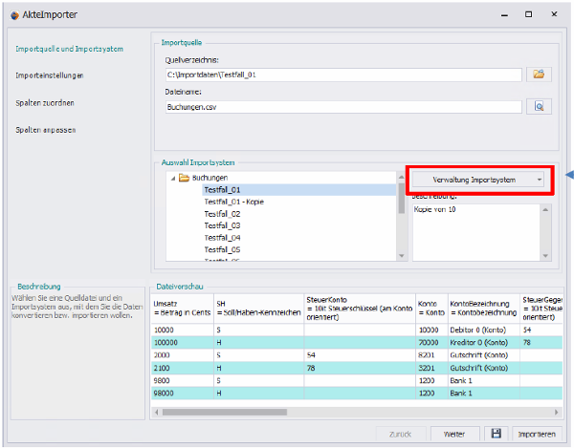Click the Debitor 0 (Konto) cell

(x=483, y=330)
